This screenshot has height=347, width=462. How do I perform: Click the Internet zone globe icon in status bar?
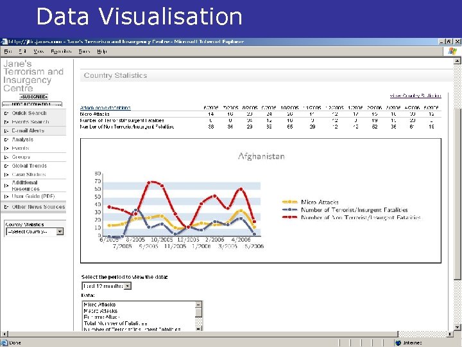point(398,343)
